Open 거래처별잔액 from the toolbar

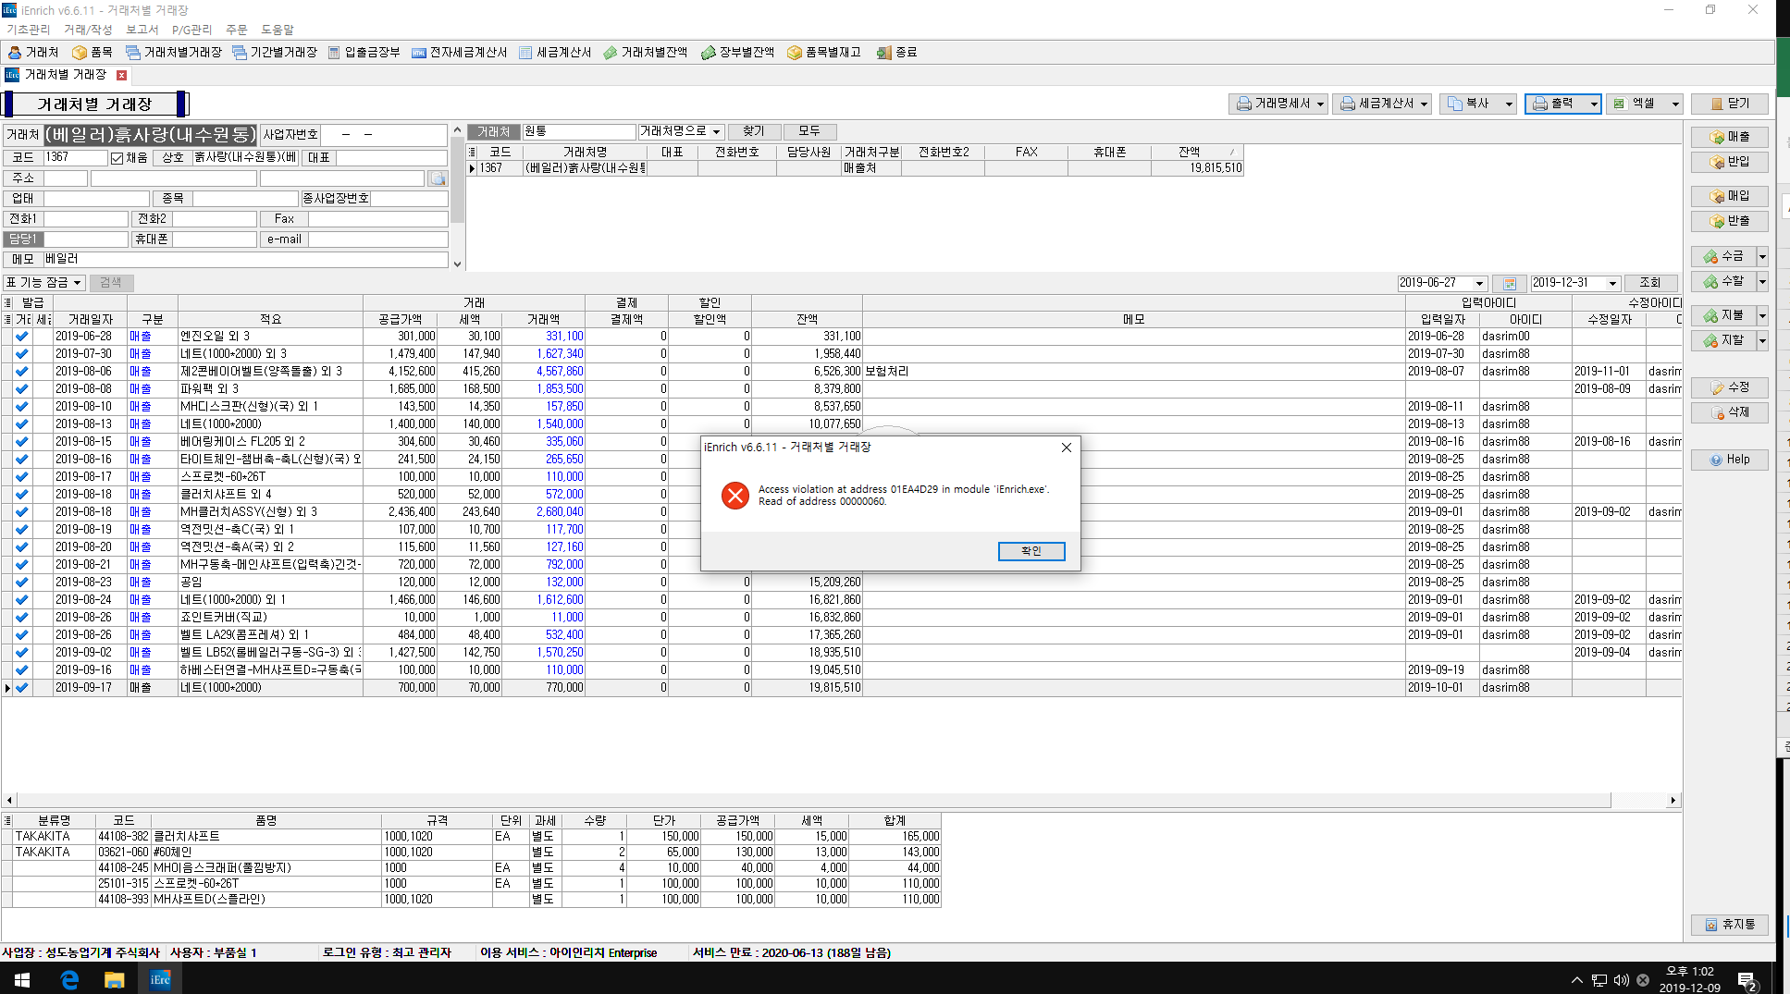(x=646, y=53)
